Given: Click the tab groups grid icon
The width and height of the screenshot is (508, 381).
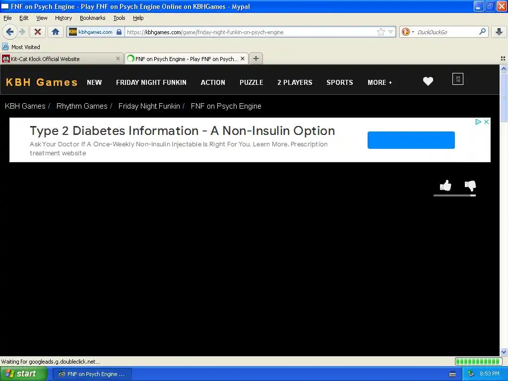Looking at the screenshot, I should coord(503,59).
